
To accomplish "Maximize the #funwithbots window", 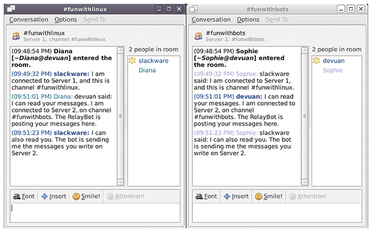I will 351,9.
